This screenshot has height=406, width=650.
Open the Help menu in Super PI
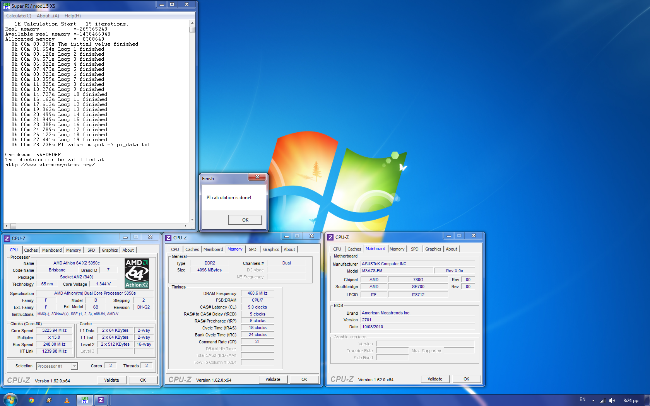click(72, 16)
